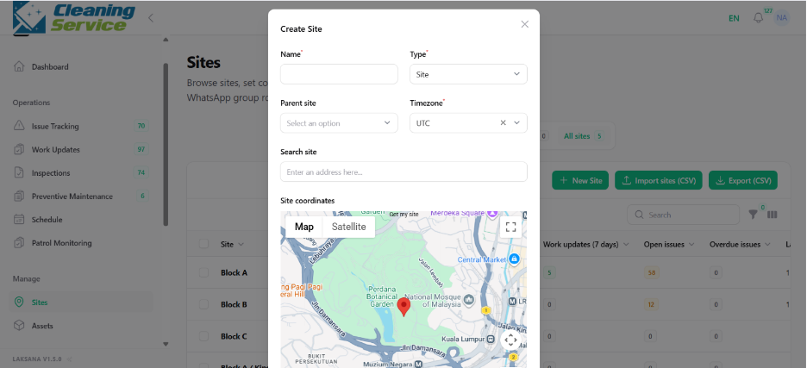Click the Work Updates clipboard icon

(x=19, y=149)
